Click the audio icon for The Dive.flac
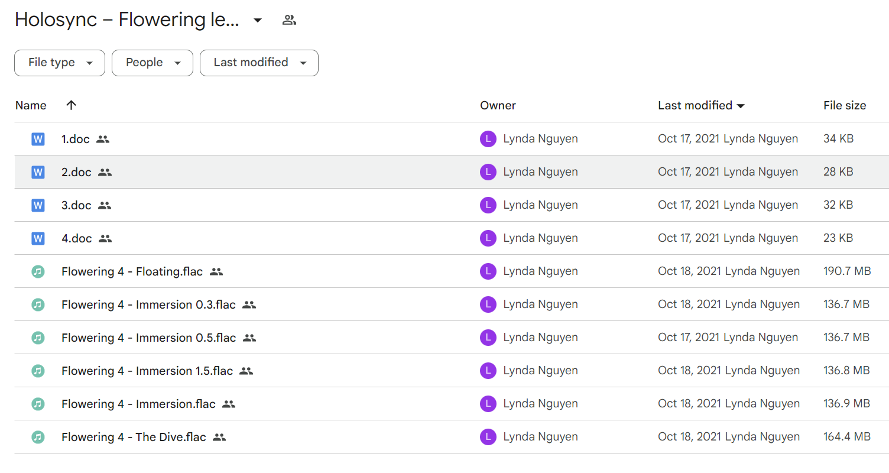889x473 pixels. [x=38, y=438]
